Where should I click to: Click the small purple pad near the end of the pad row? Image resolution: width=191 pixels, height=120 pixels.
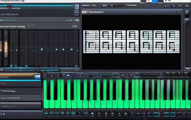[x=184, y=114]
